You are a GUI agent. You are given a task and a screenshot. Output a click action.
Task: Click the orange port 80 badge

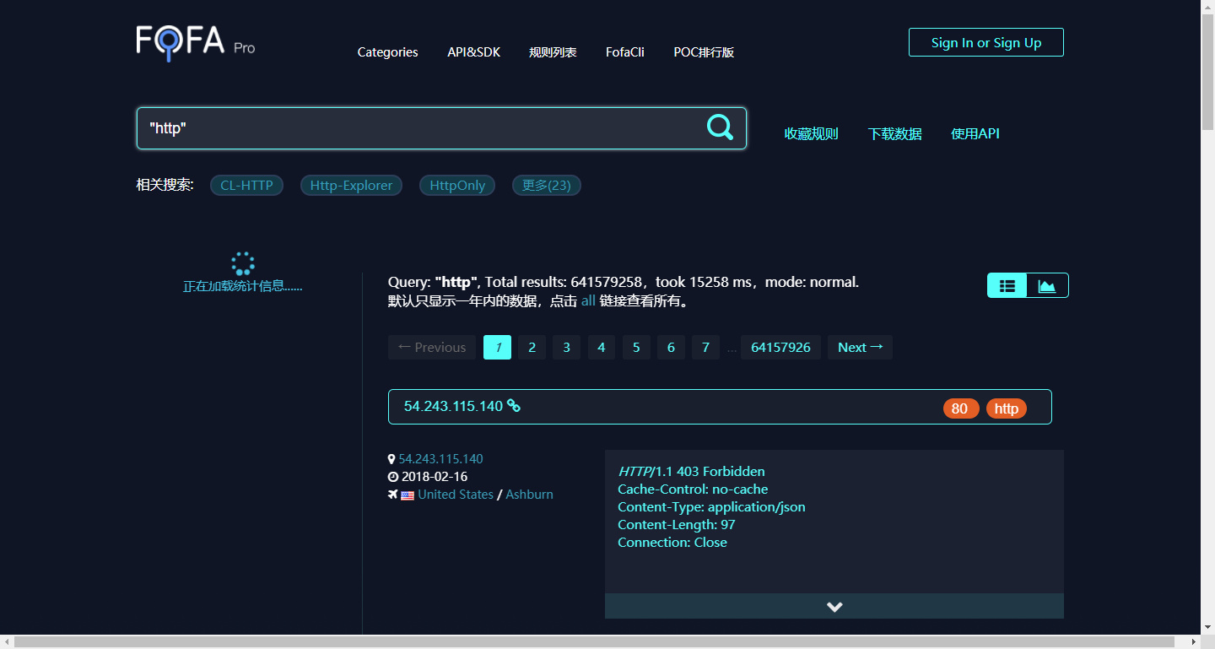click(961, 408)
